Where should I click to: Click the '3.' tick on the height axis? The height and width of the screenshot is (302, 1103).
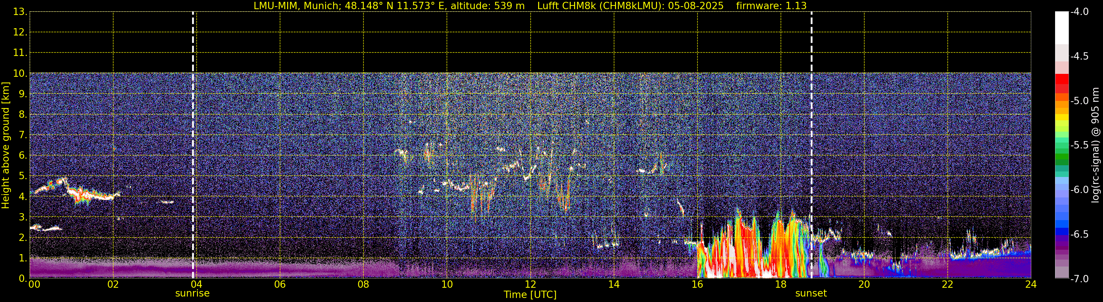point(23,217)
